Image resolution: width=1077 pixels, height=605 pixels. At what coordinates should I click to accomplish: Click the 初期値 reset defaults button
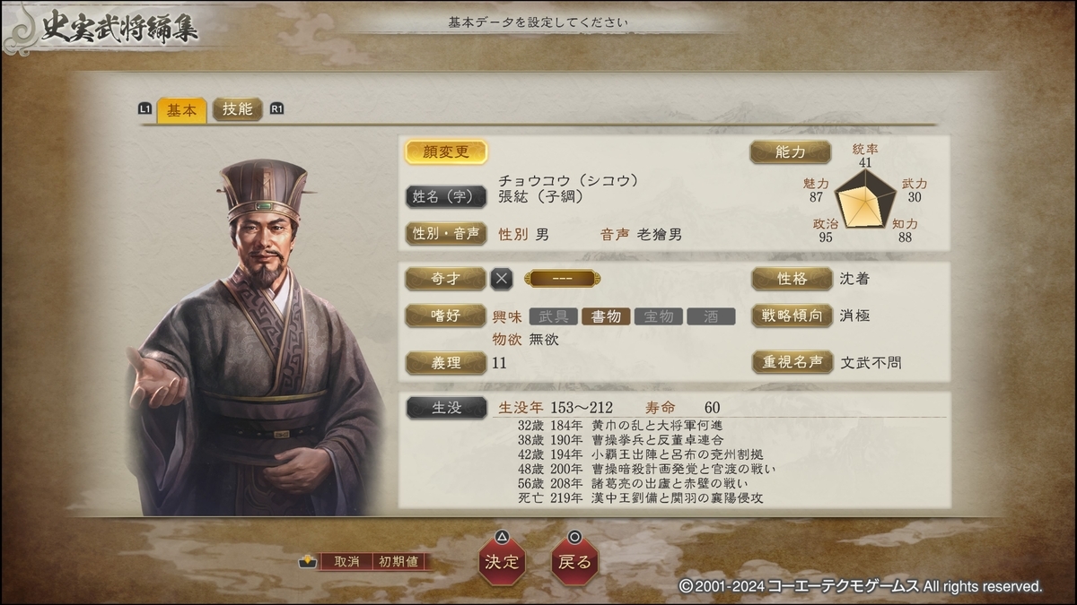click(398, 562)
